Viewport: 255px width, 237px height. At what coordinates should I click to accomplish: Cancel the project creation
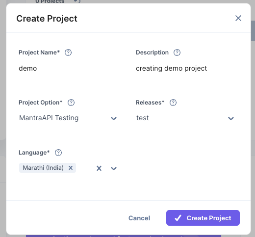point(139,218)
